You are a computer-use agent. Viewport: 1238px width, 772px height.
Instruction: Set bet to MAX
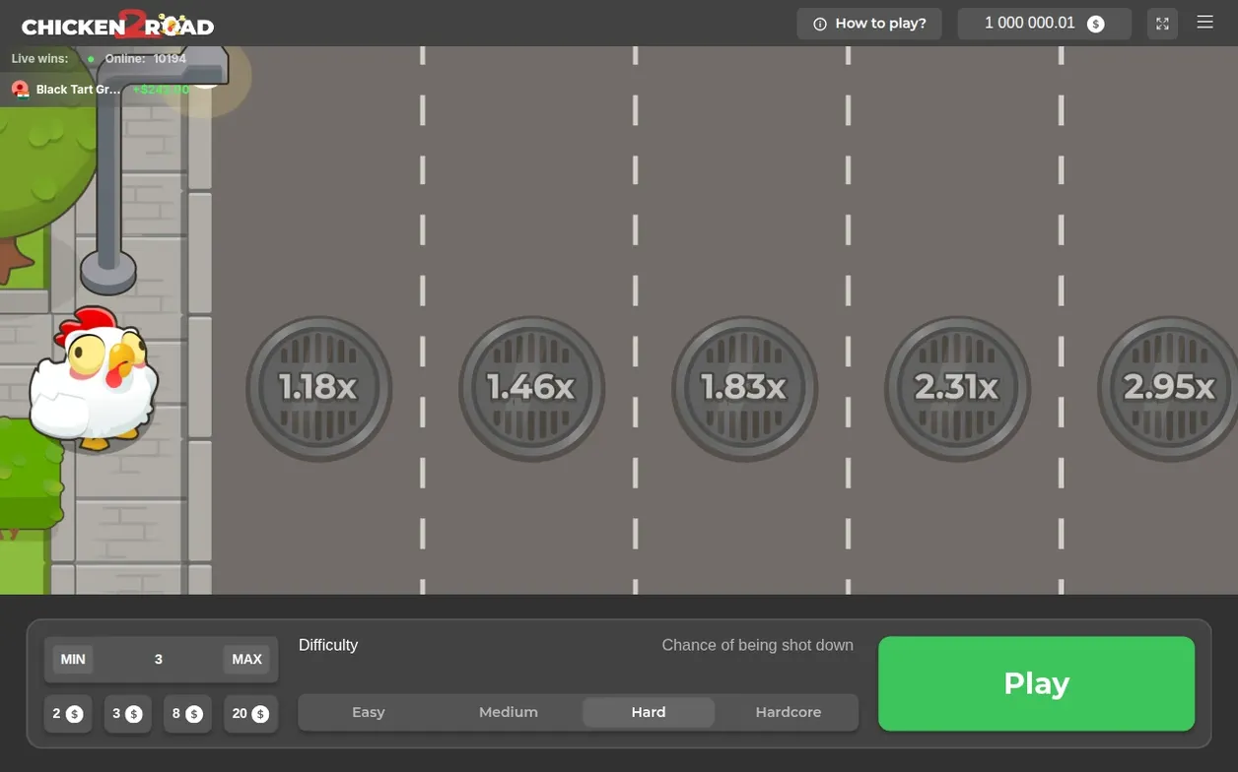[x=246, y=659]
